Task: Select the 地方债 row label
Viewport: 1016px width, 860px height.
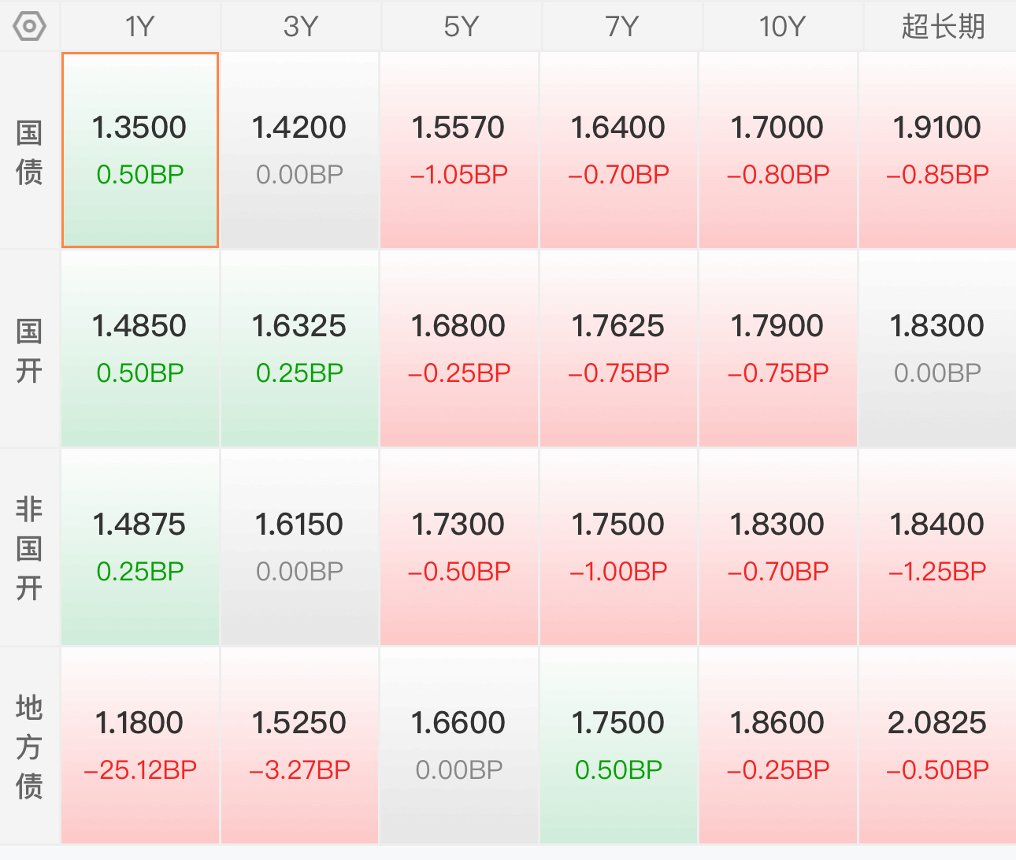Action: pos(29,747)
